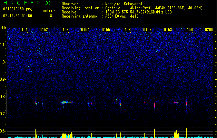217x138 pixels.
Task: Click the 0159 time marker
Action: [x=189, y=30]
